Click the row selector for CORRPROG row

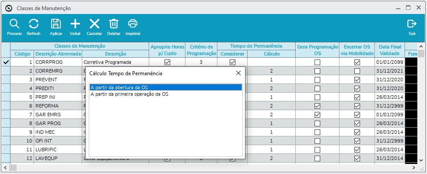(6, 62)
